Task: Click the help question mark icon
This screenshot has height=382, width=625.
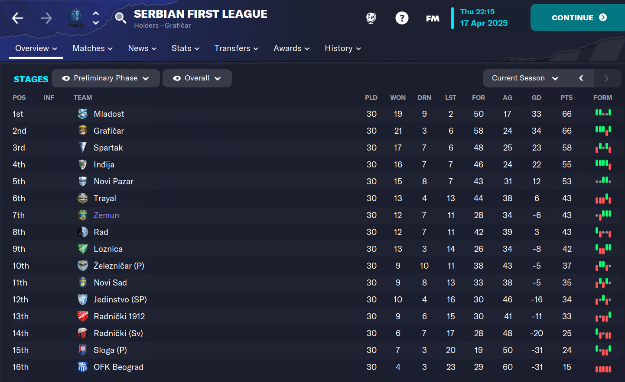Action: point(402,18)
